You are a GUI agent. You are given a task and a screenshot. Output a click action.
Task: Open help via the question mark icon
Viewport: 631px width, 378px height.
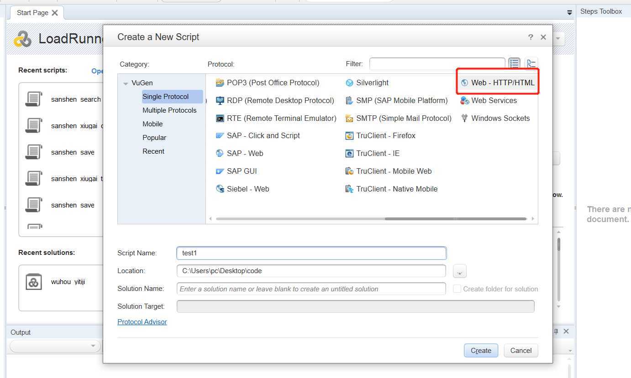[x=531, y=37]
